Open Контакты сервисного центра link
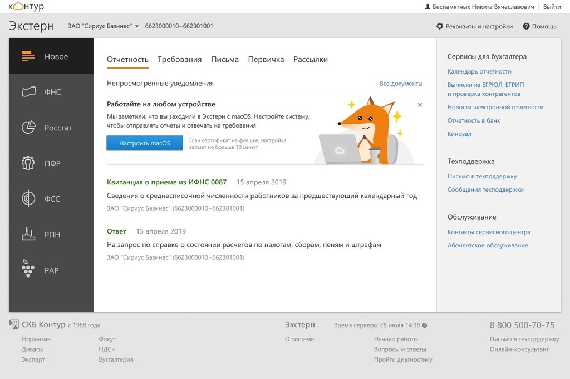The image size is (570, 379). (x=489, y=232)
